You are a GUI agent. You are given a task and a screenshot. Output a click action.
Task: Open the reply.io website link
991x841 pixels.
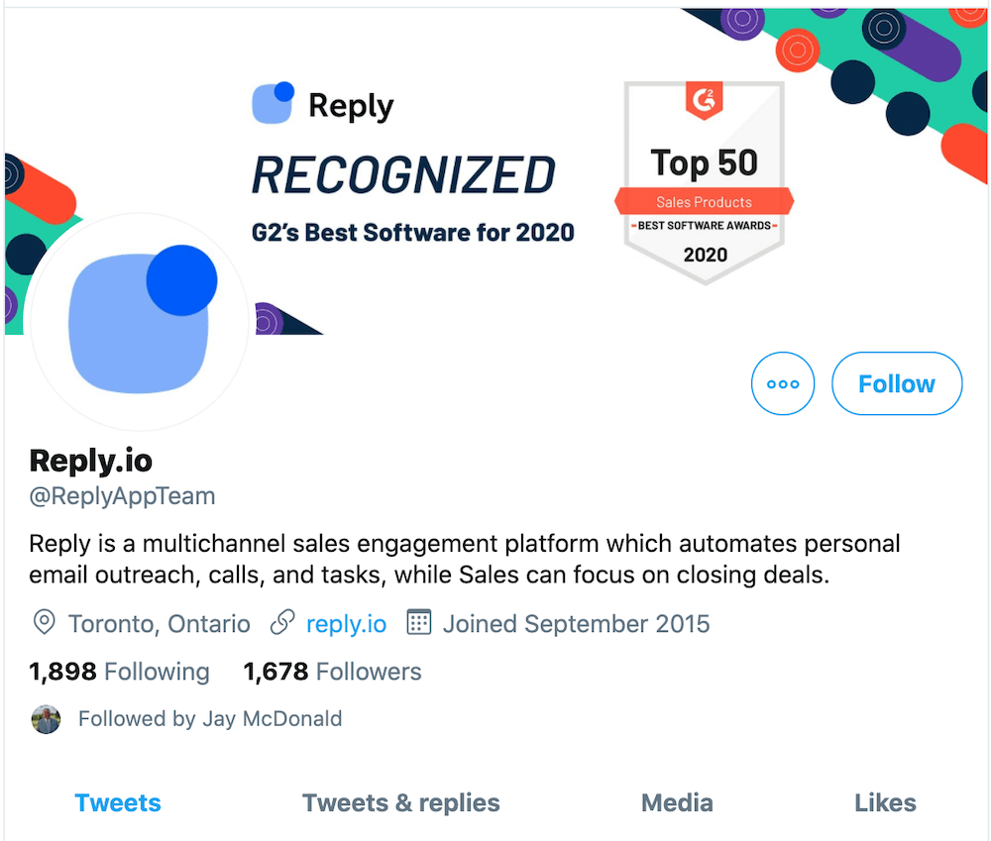pyautogui.click(x=346, y=623)
